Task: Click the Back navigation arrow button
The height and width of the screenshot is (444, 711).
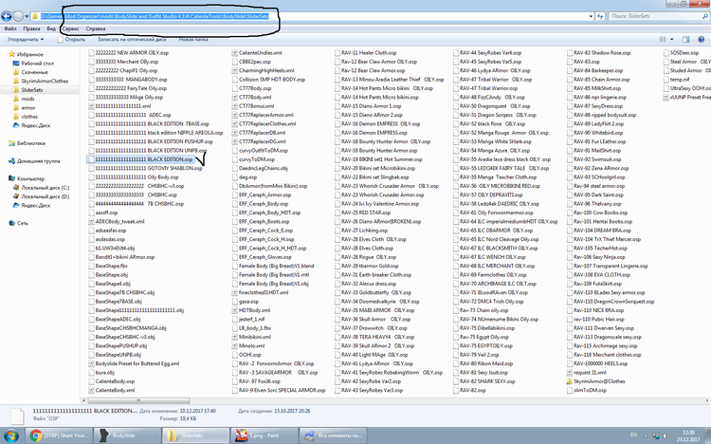Action: (7, 16)
